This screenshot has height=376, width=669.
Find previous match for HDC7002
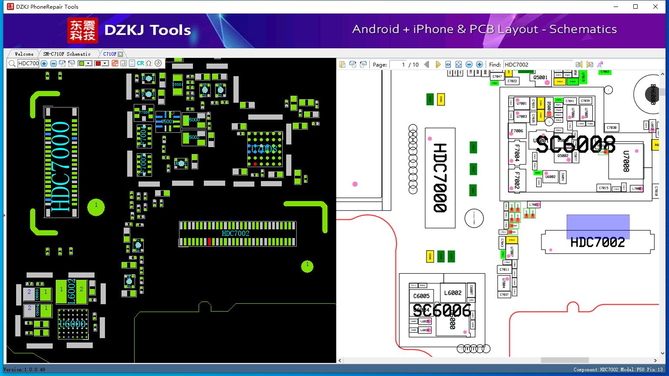tap(579, 64)
